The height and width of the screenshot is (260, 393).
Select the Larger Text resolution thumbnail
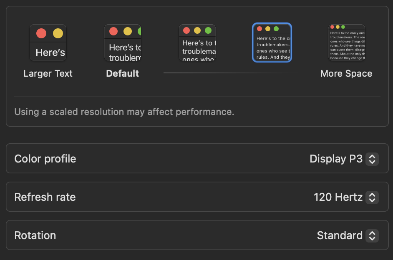click(x=48, y=43)
